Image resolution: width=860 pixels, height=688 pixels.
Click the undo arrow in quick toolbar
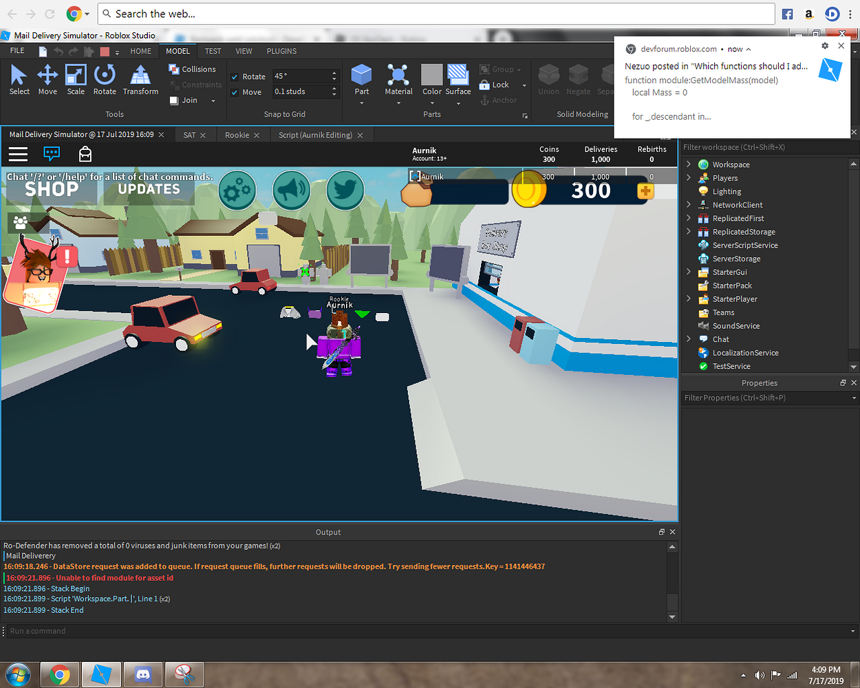(58, 52)
